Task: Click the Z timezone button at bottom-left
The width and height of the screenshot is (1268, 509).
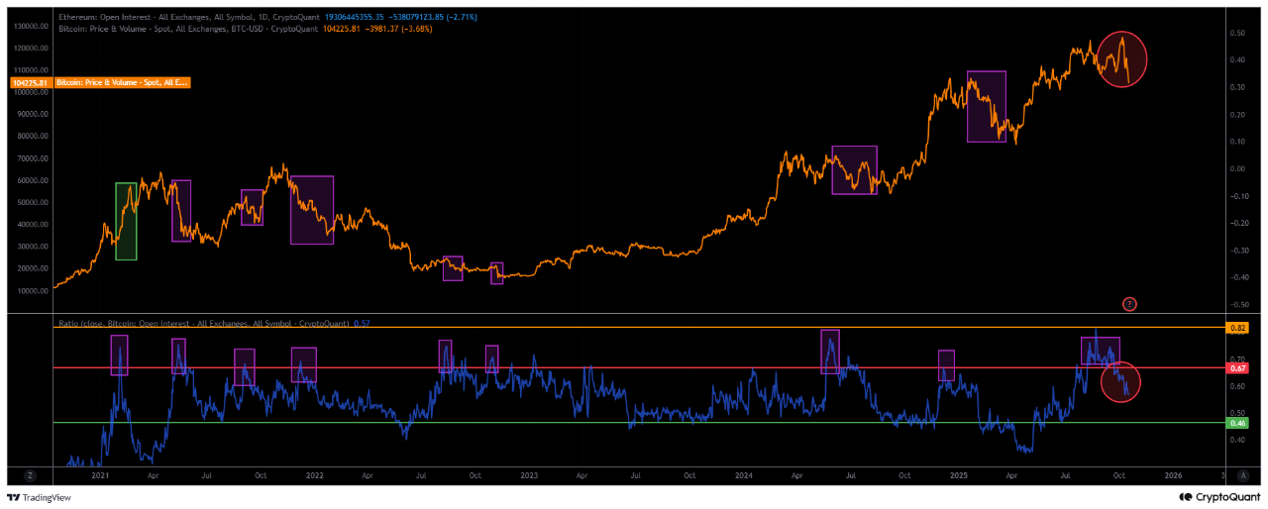Action: point(31,475)
